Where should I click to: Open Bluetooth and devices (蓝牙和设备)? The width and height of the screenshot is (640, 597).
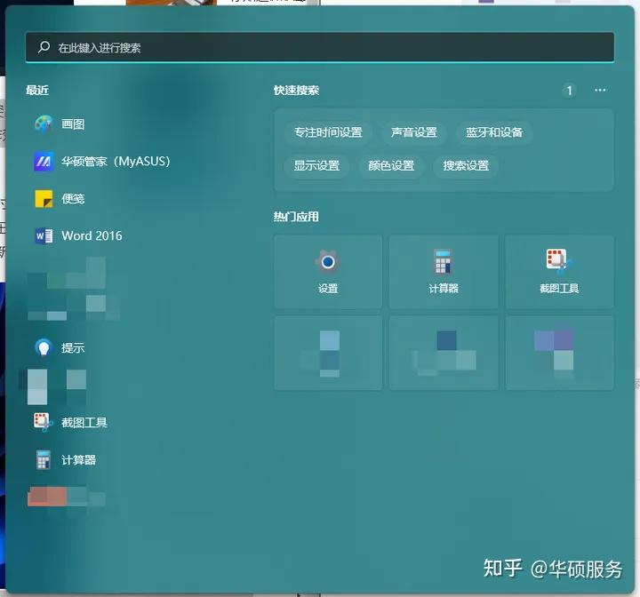494,132
